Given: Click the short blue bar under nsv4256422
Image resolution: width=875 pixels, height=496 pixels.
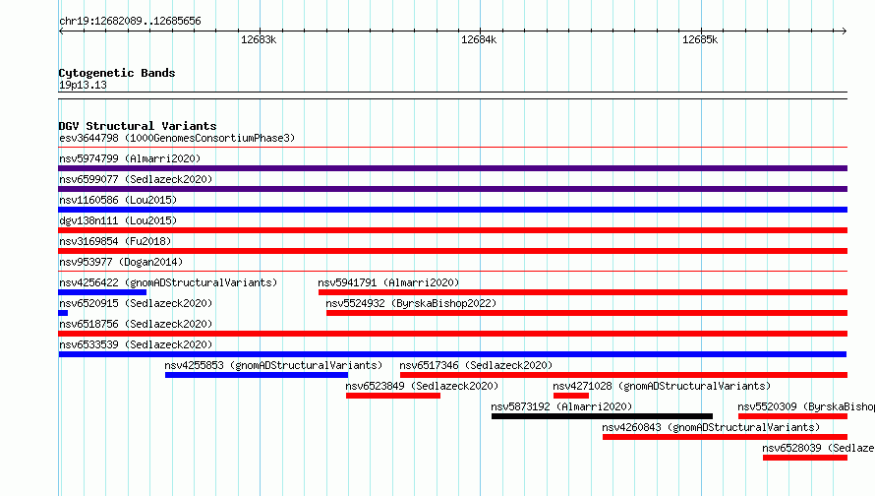Looking at the screenshot, I should click(x=102, y=292).
